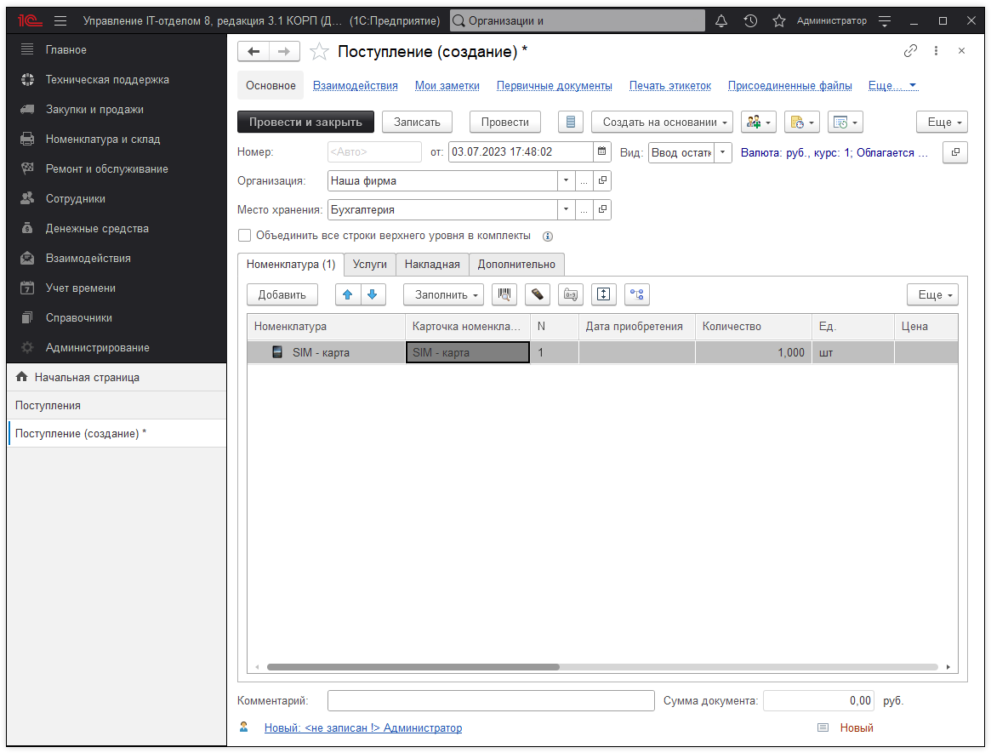The height and width of the screenshot is (753, 991).
Task: Open the Заполнить dropdown menu
Action: click(442, 294)
